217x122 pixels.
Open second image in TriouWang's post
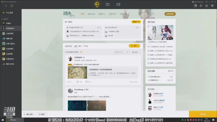tap(97, 105)
